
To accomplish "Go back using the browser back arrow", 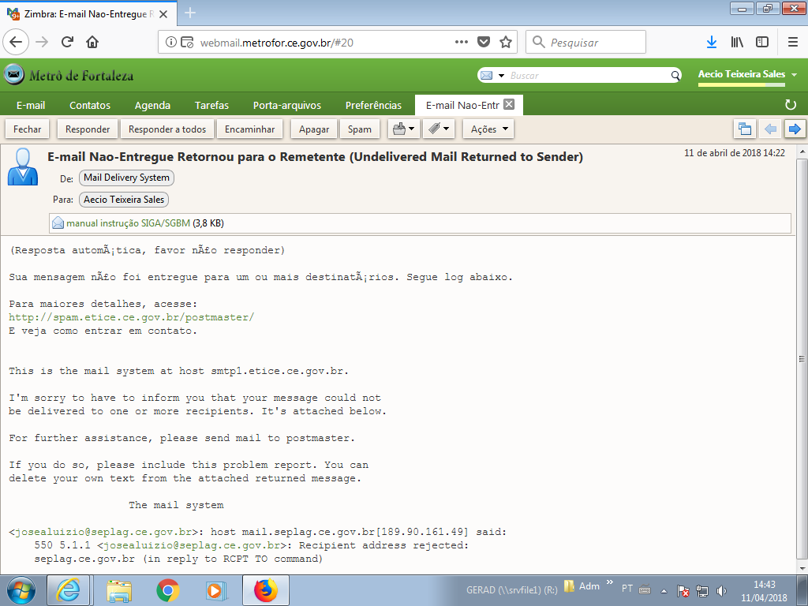I will [16, 42].
